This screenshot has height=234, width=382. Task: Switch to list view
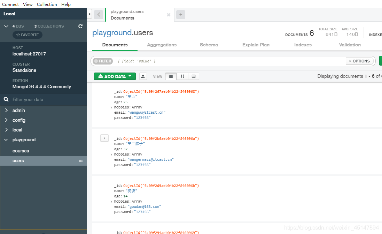coord(171,76)
